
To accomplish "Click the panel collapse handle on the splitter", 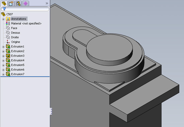I will click(51, 111).
